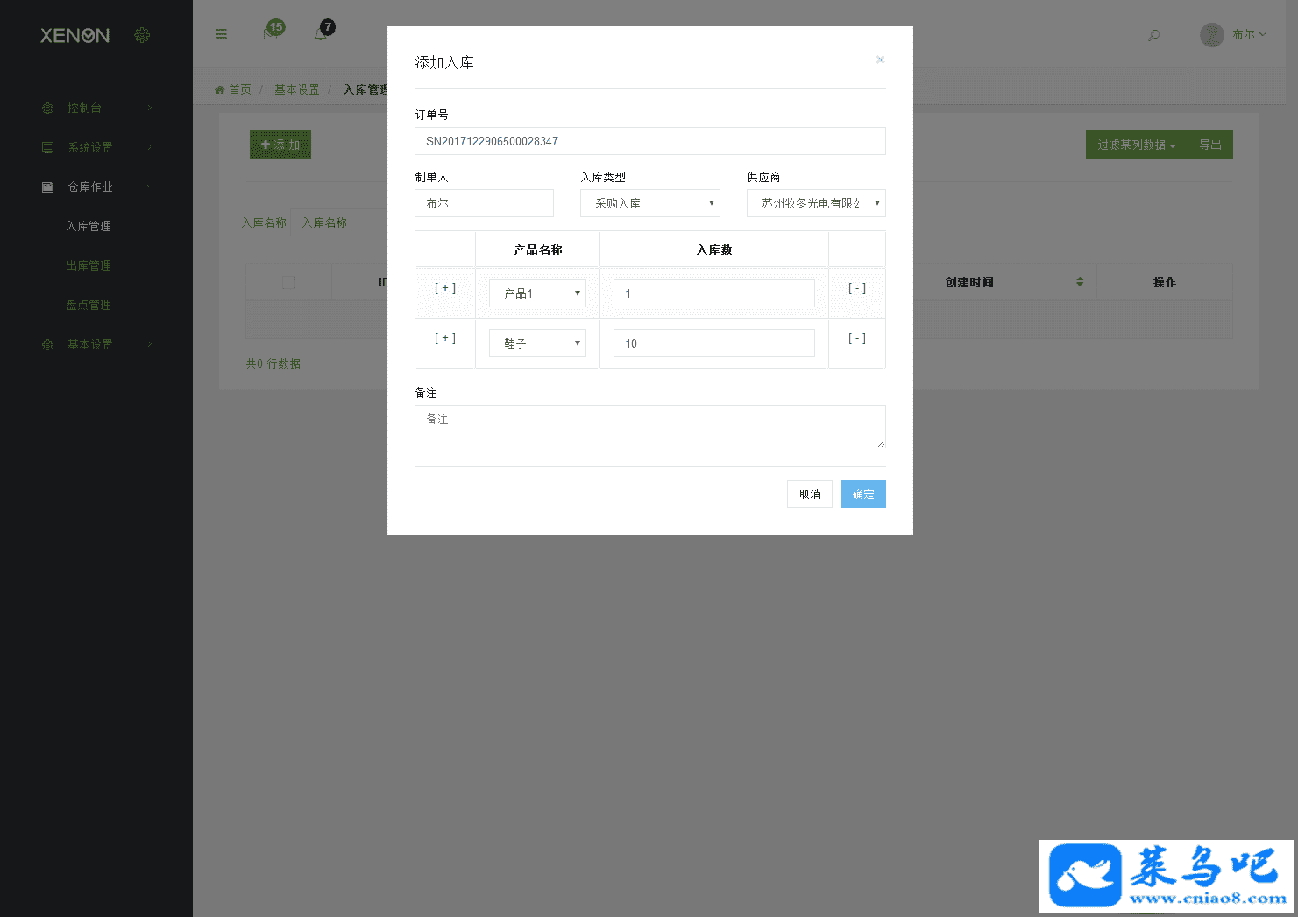Viewport: 1298px width, 917px height.
Task: Click the 确定 confirm button
Action: [862, 494]
